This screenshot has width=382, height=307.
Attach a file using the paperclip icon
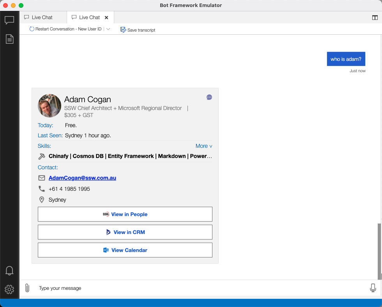click(x=27, y=288)
